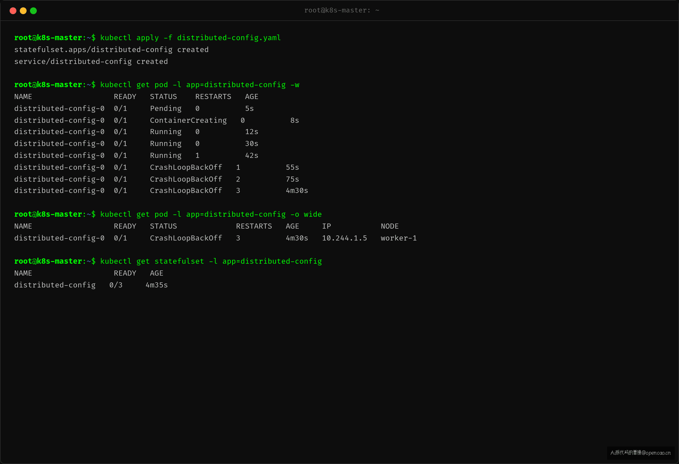
Task: Click the window title root@k8s-master: ~
Action: (341, 10)
